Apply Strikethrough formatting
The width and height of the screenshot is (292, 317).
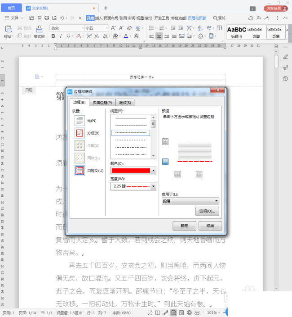point(79,36)
